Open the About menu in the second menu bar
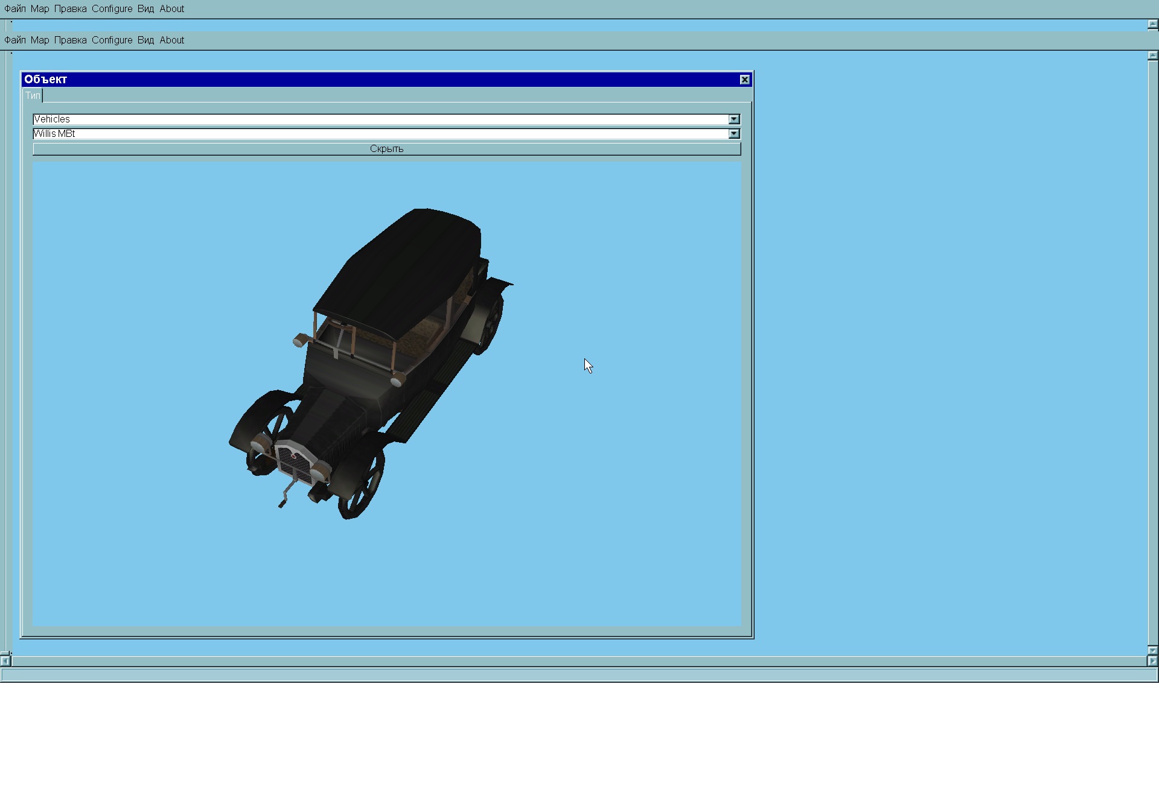Screen dimensions: 1159x801 [172, 40]
